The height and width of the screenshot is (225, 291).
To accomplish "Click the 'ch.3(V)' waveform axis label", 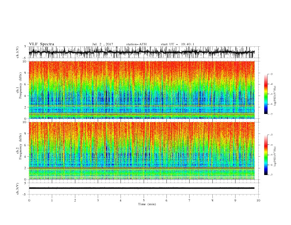I will [x=18, y=189].
